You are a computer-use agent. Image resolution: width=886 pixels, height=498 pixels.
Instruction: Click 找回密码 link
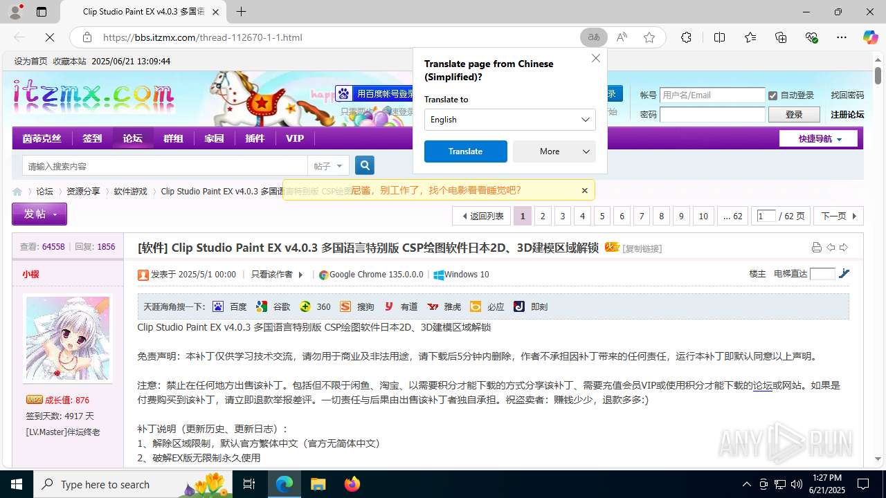[847, 95]
